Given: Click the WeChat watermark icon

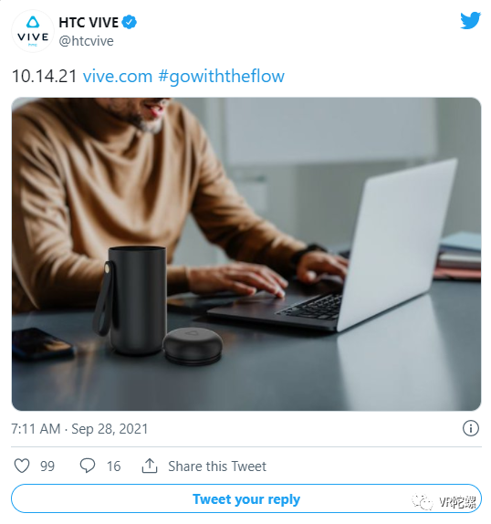Looking at the screenshot, I should tap(422, 502).
